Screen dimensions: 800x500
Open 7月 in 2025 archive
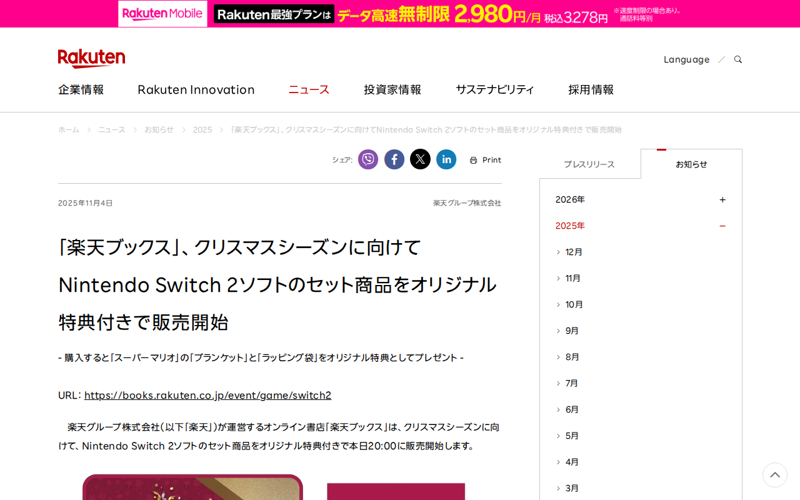tap(572, 383)
